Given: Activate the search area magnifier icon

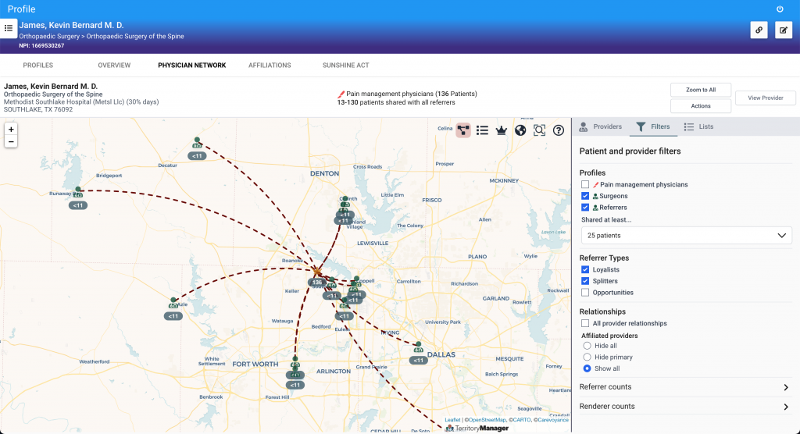Looking at the screenshot, I should [539, 130].
